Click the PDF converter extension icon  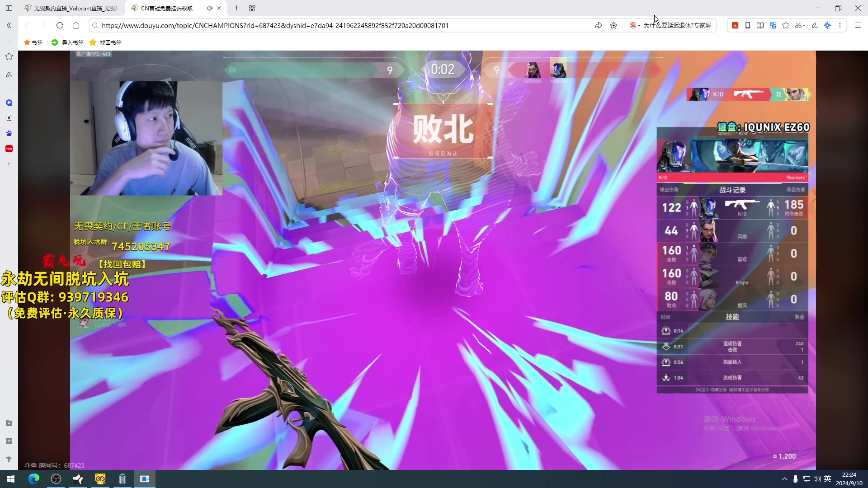tap(735, 25)
